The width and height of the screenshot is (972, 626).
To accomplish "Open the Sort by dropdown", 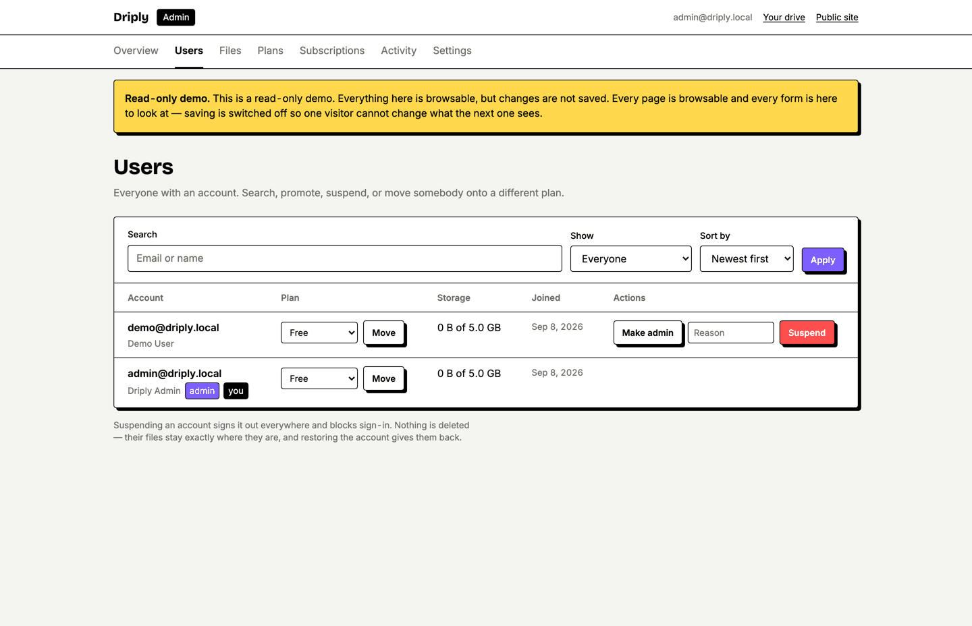I will tap(747, 259).
